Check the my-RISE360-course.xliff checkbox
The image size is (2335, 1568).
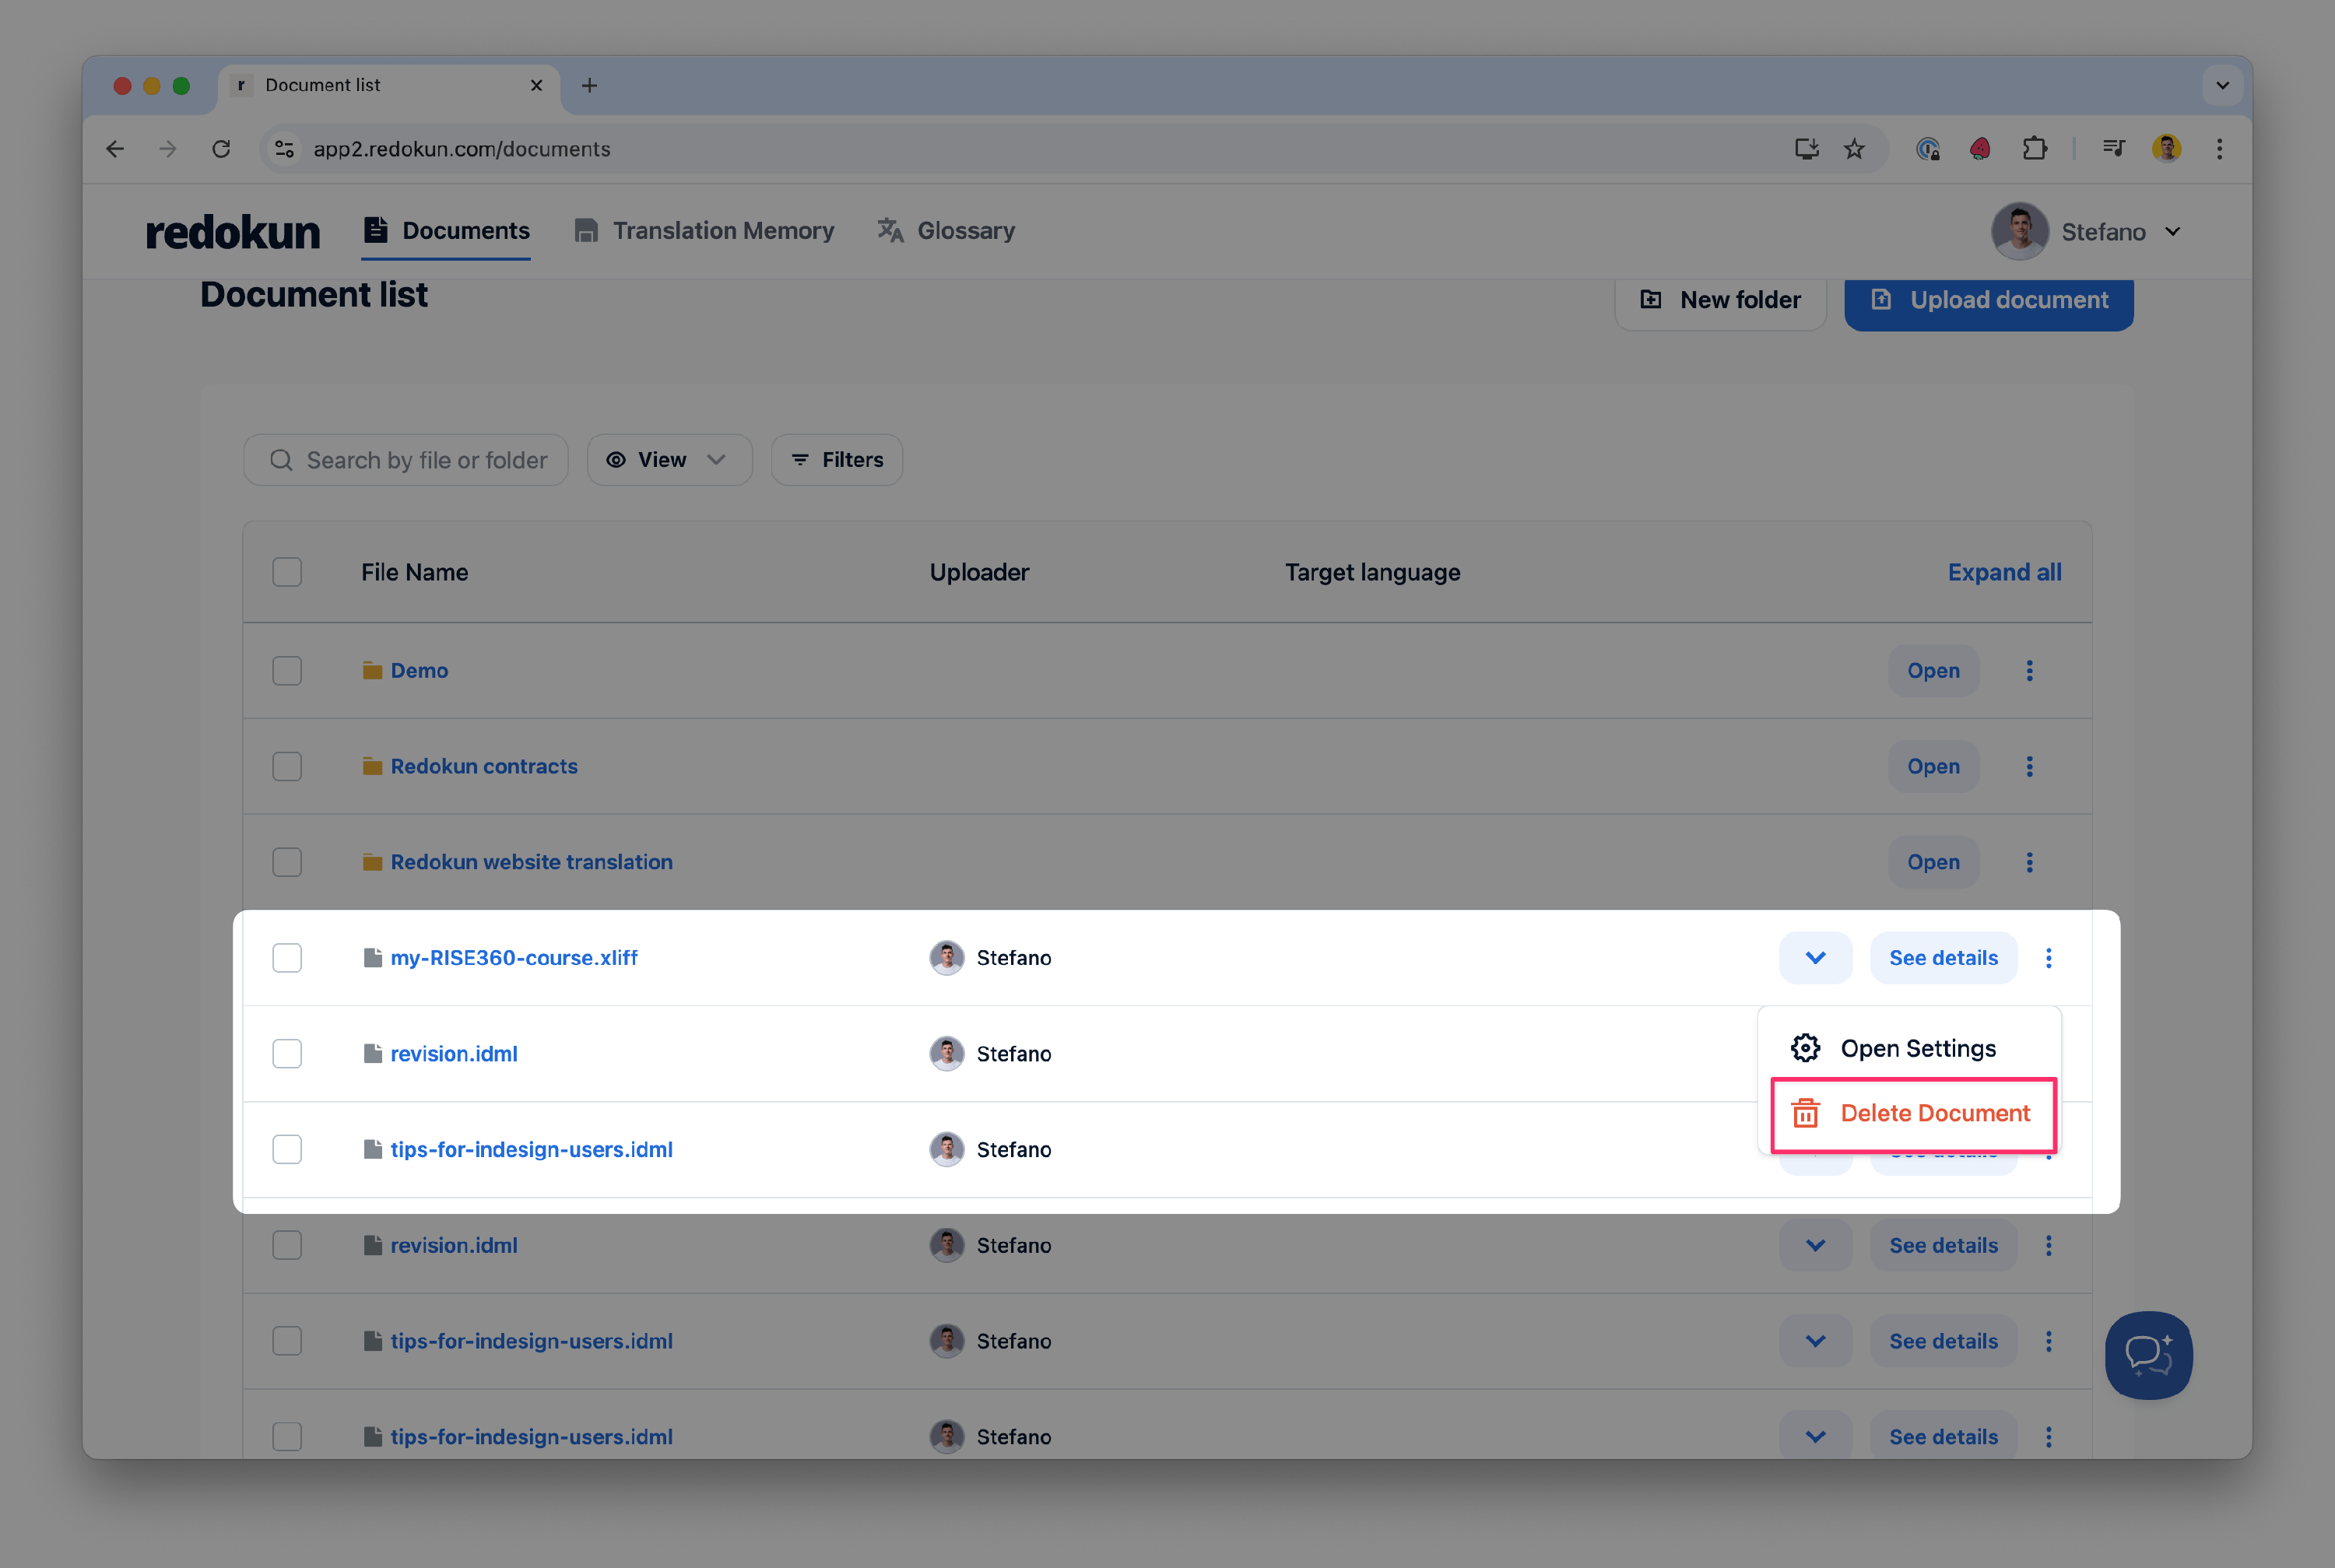(287, 958)
